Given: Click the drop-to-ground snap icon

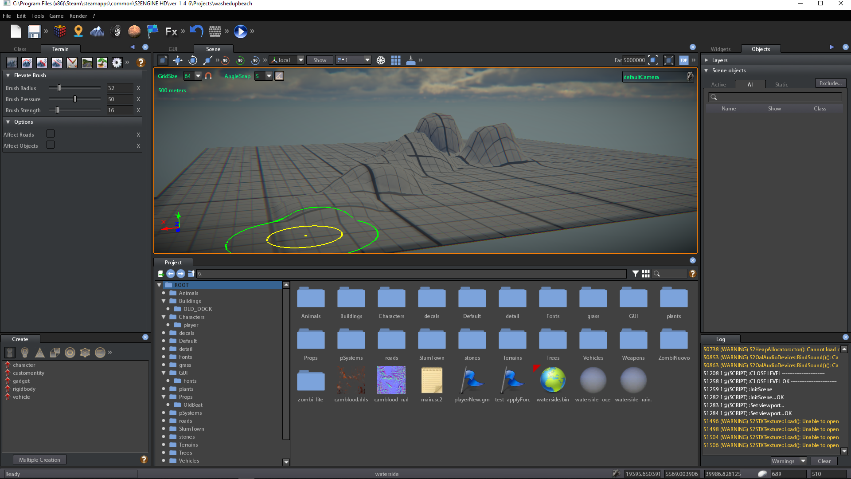Looking at the screenshot, I should pyautogui.click(x=411, y=60).
